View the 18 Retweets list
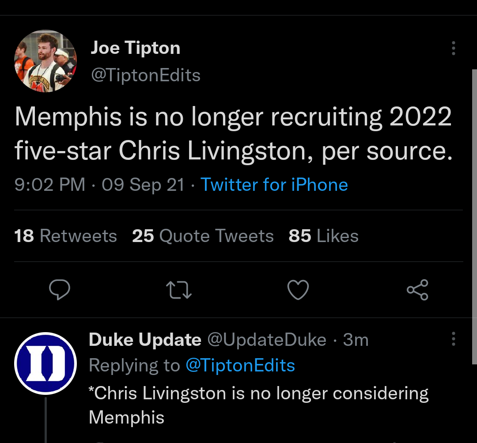This screenshot has width=477, height=443. (x=65, y=236)
